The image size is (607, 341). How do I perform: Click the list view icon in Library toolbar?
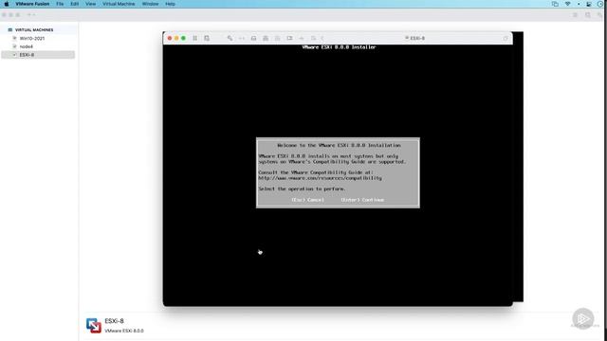[x=576, y=15]
